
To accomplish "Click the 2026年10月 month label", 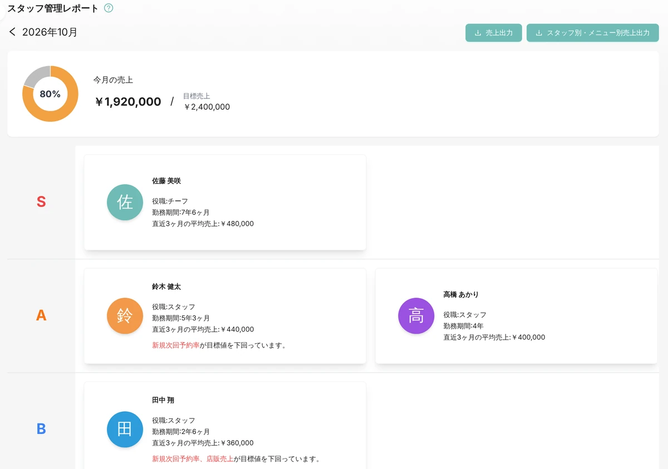I will pyautogui.click(x=50, y=32).
